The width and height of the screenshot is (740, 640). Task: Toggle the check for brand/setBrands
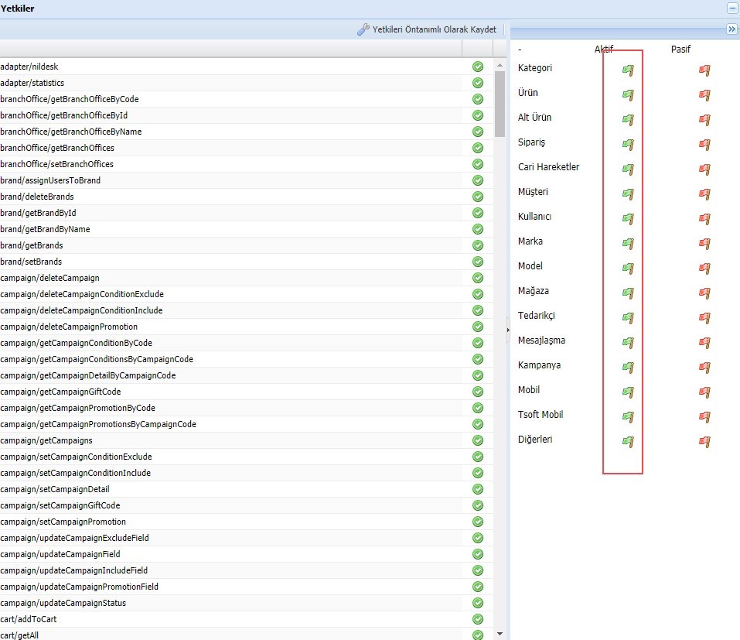[478, 262]
